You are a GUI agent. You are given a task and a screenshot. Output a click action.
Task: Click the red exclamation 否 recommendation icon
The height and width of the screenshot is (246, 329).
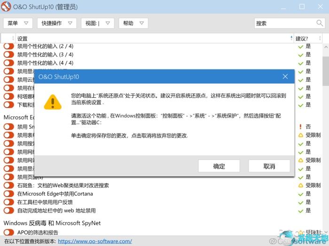[x=300, y=127]
